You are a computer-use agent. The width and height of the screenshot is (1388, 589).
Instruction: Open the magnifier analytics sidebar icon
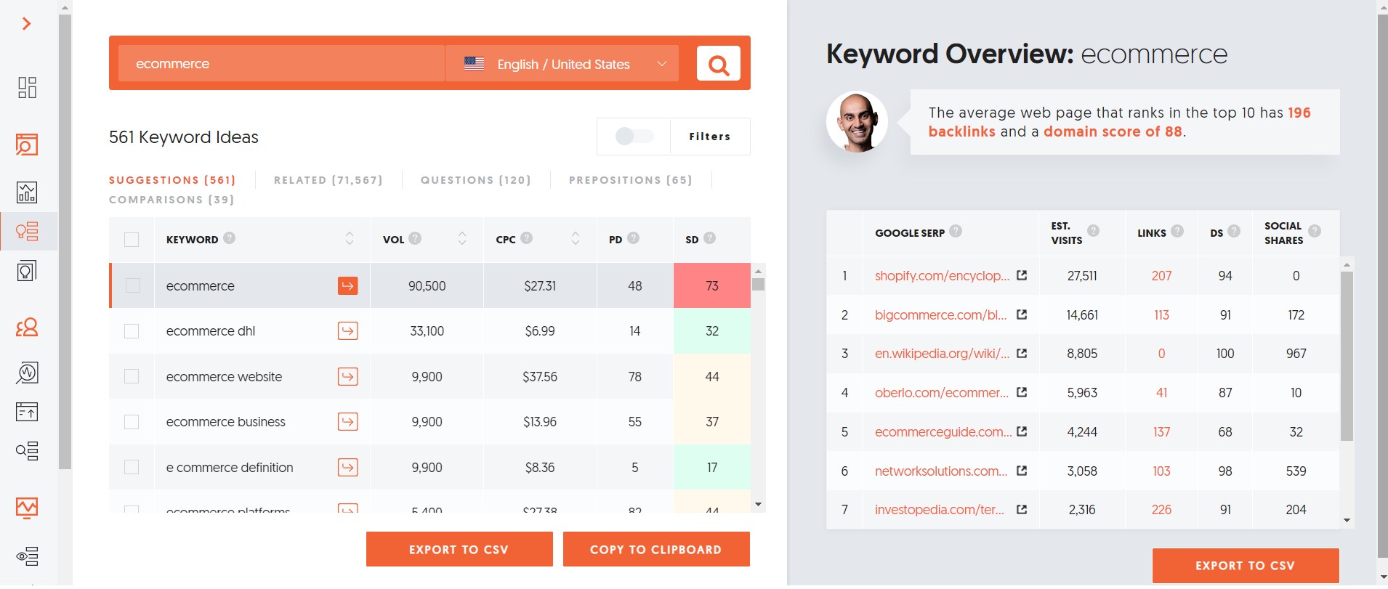click(x=27, y=373)
